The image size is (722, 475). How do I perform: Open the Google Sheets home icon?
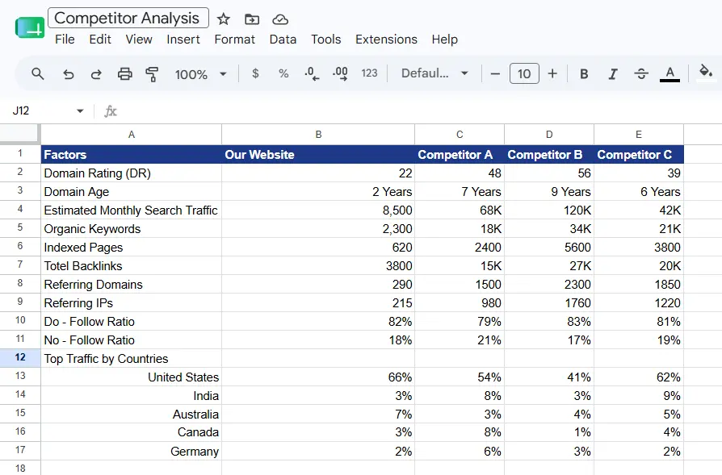pyautogui.click(x=29, y=27)
